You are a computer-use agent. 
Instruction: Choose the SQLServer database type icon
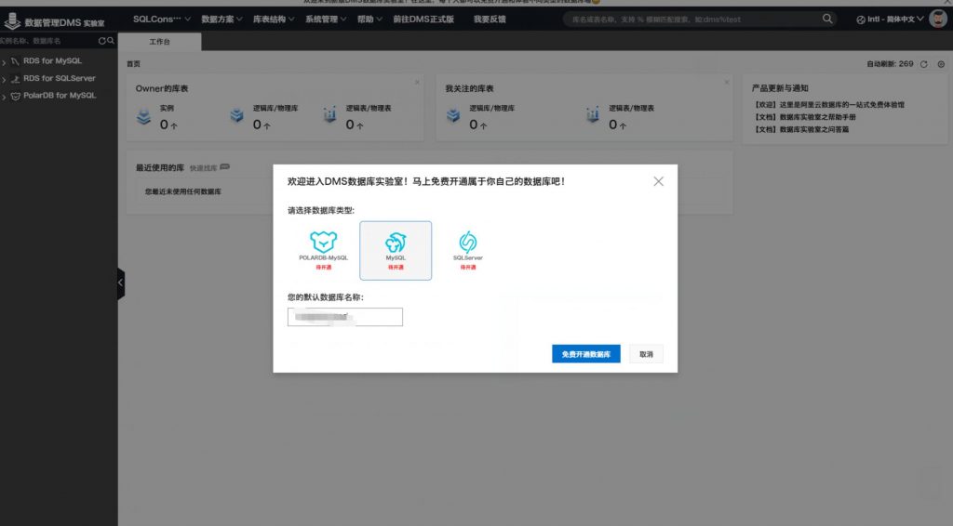(x=468, y=243)
